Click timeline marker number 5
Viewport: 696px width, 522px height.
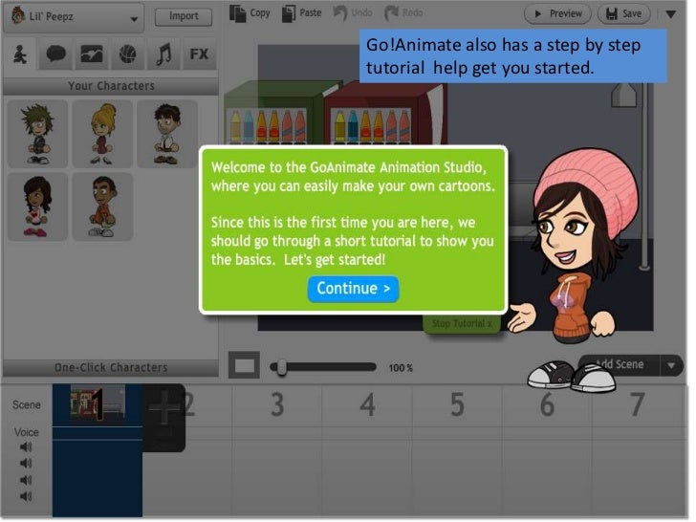click(457, 404)
